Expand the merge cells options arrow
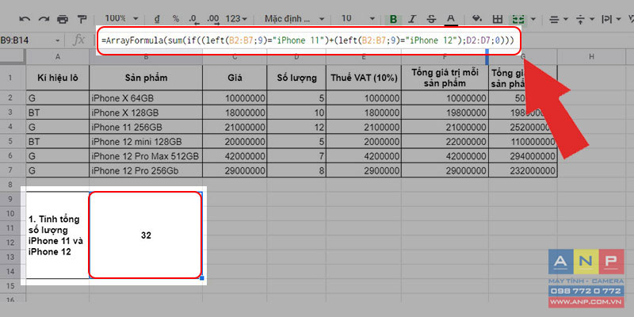 click(533, 19)
